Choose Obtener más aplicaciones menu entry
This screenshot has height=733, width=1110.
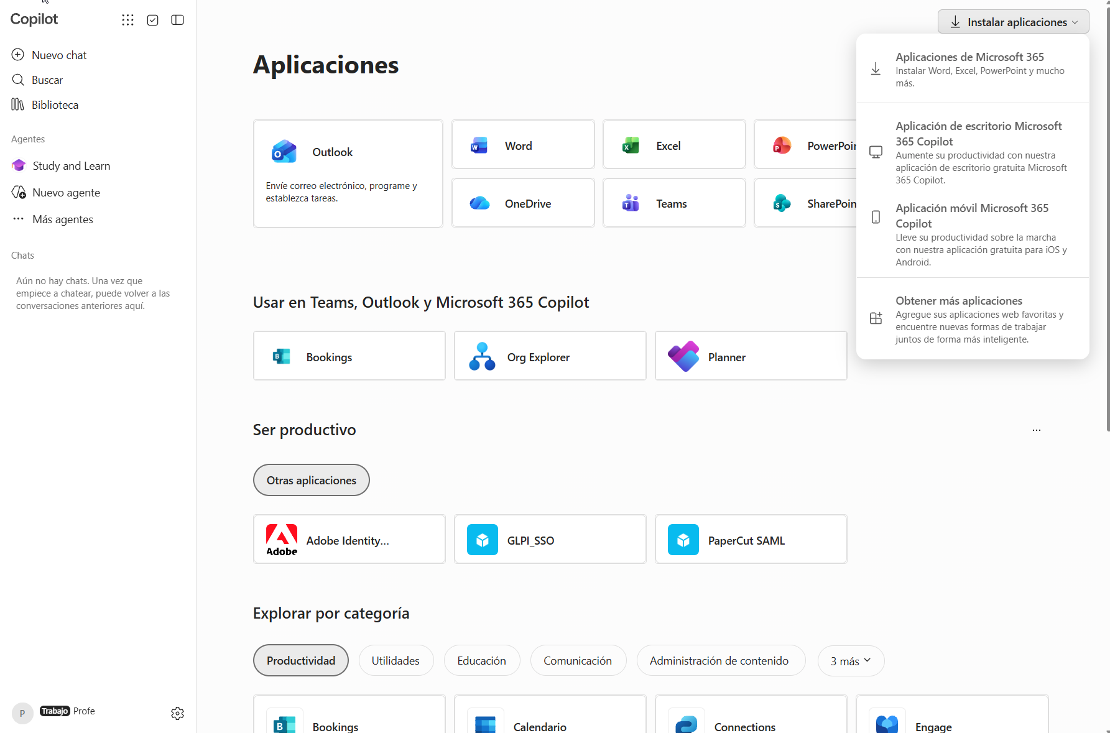pyautogui.click(x=973, y=319)
